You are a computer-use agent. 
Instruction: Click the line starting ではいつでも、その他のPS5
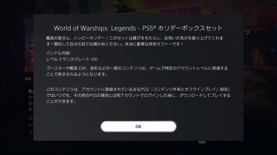tap(138, 95)
